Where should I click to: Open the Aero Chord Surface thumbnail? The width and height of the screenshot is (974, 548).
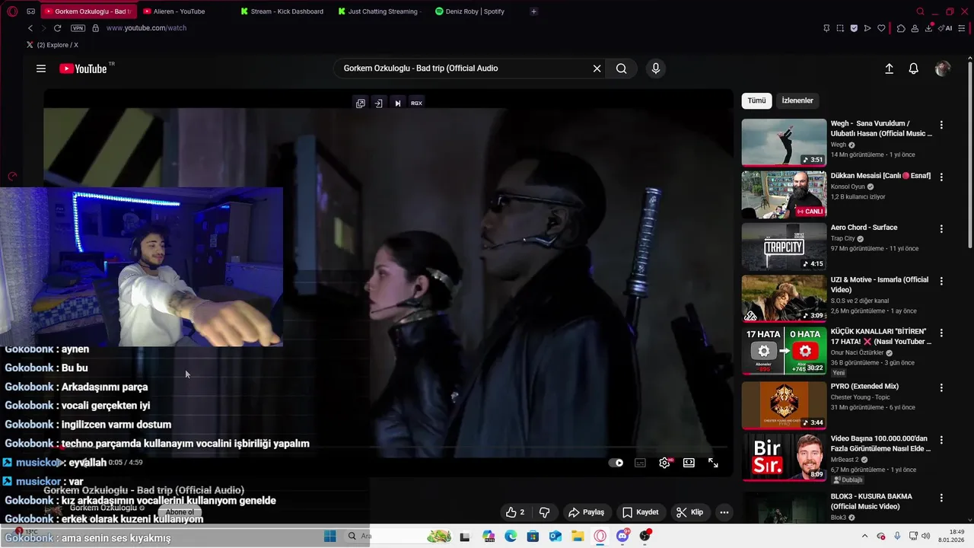(784, 246)
